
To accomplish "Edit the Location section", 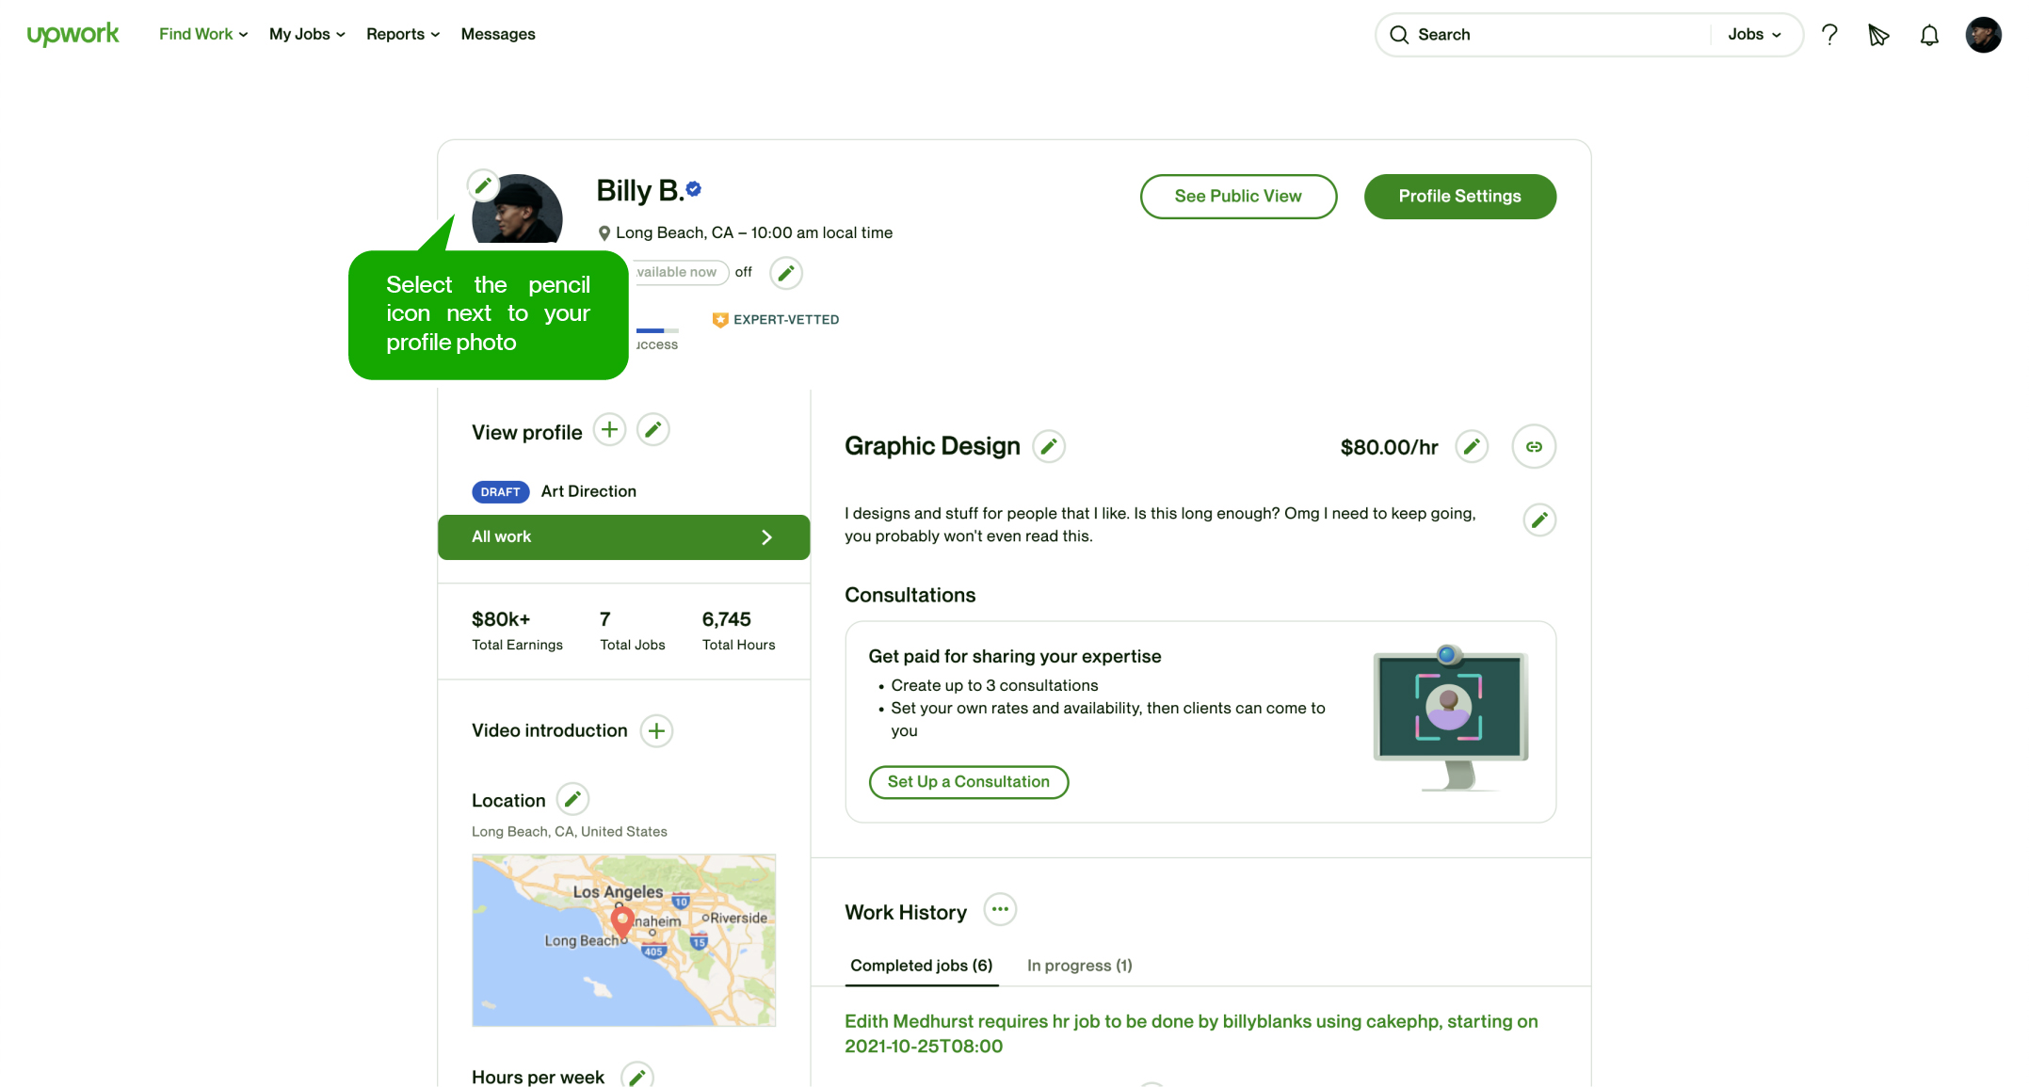I will (572, 799).
